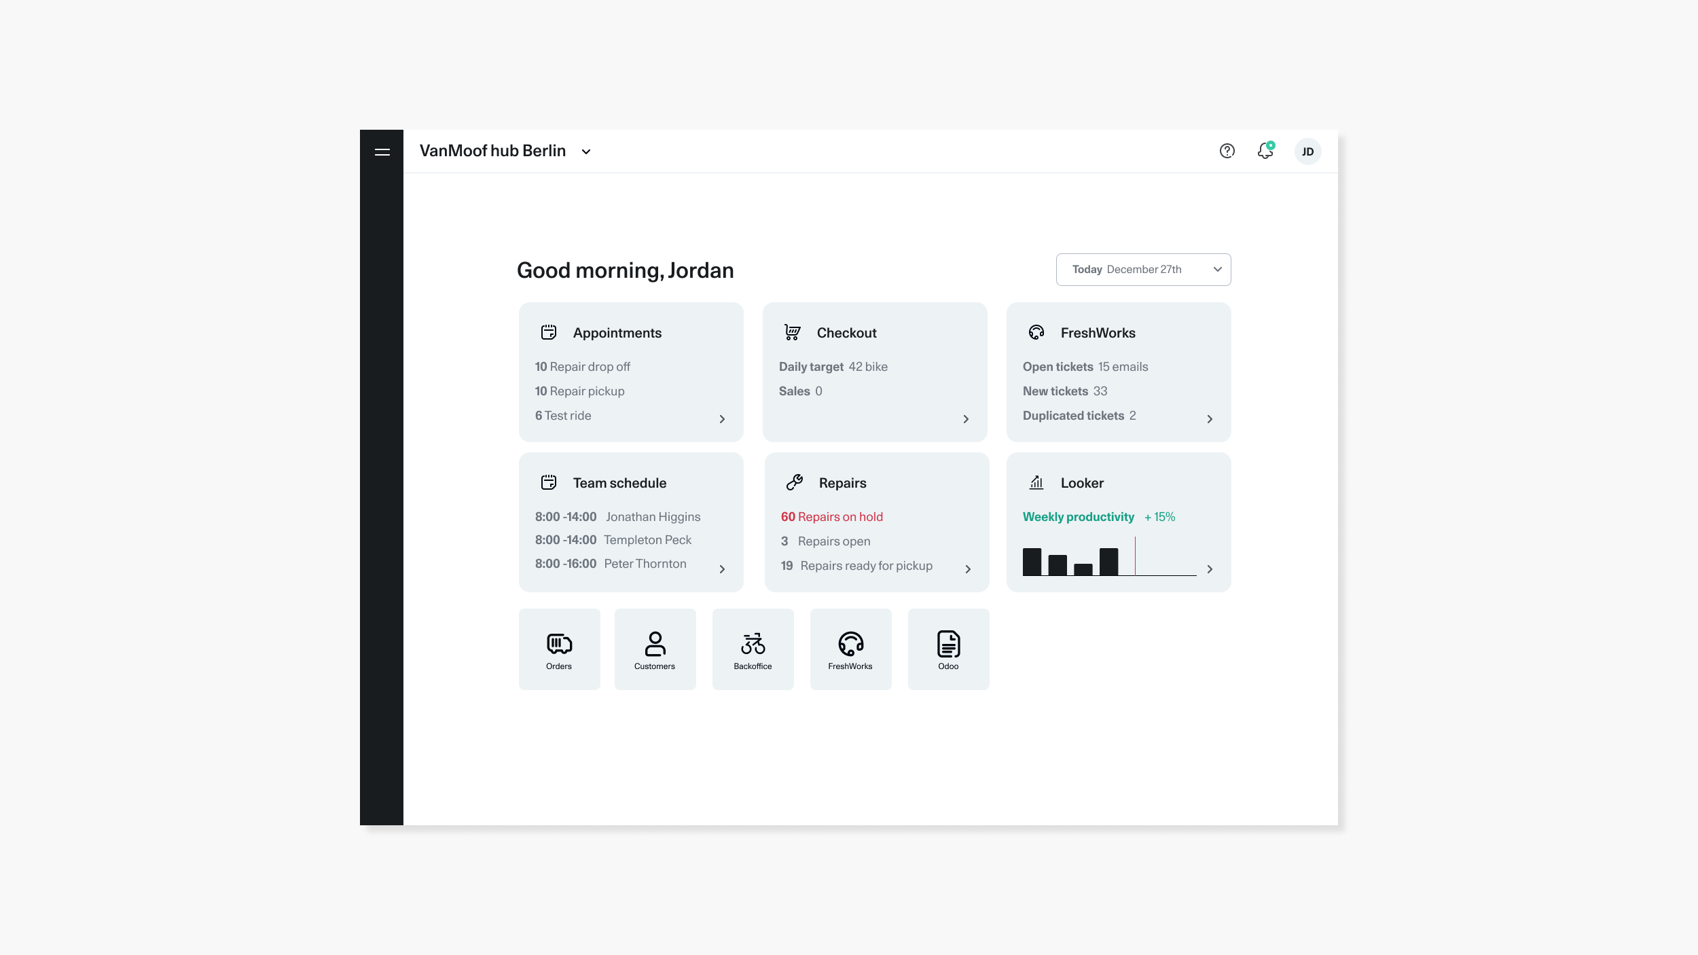The height and width of the screenshot is (955, 1698).
Task: Click 'Sales 0' text
Action: [801, 391]
